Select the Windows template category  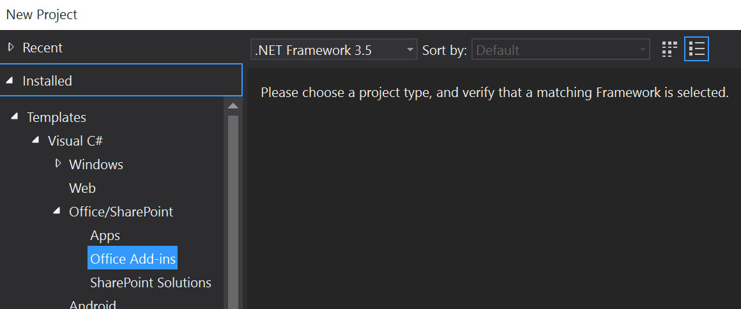[96, 165]
